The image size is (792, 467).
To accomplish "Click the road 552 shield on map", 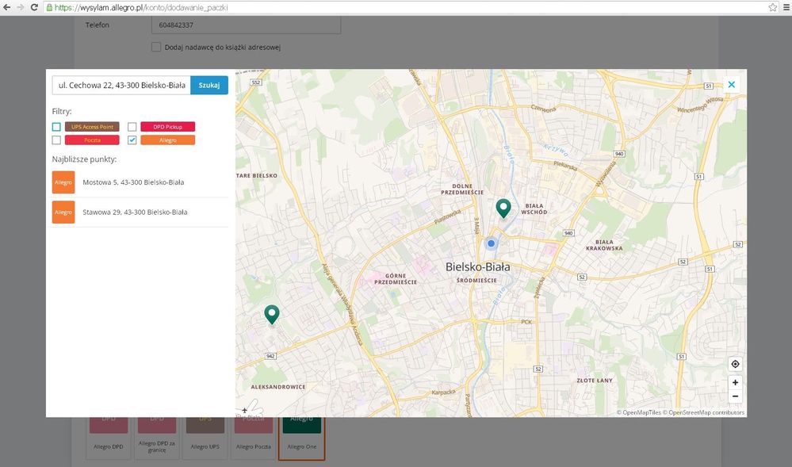I will pyautogui.click(x=256, y=82).
